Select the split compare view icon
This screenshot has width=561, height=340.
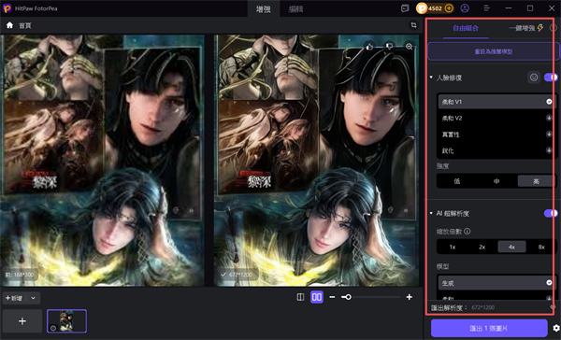point(300,297)
